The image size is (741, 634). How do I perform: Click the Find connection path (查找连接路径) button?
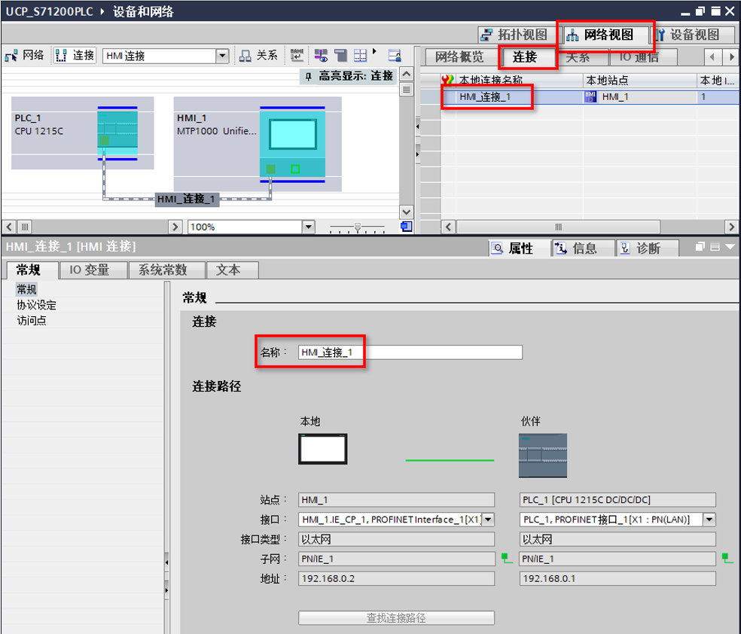[x=396, y=618]
